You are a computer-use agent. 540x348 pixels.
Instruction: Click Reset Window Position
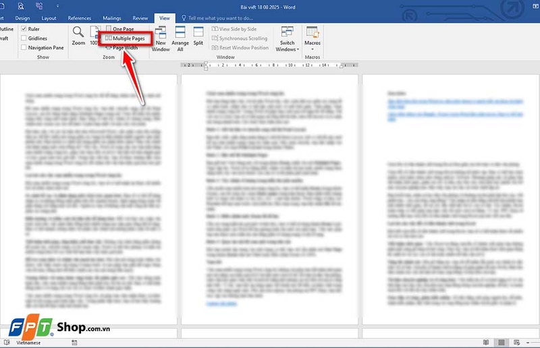pos(240,48)
